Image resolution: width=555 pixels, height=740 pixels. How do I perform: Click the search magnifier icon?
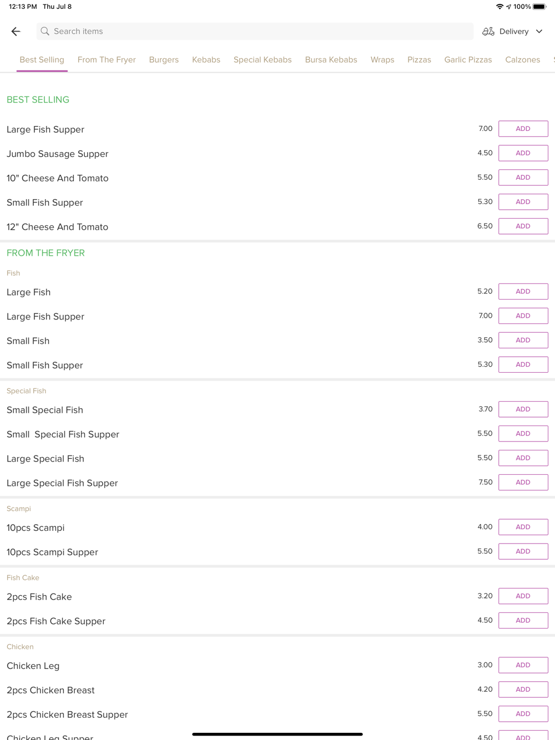coord(45,32)
